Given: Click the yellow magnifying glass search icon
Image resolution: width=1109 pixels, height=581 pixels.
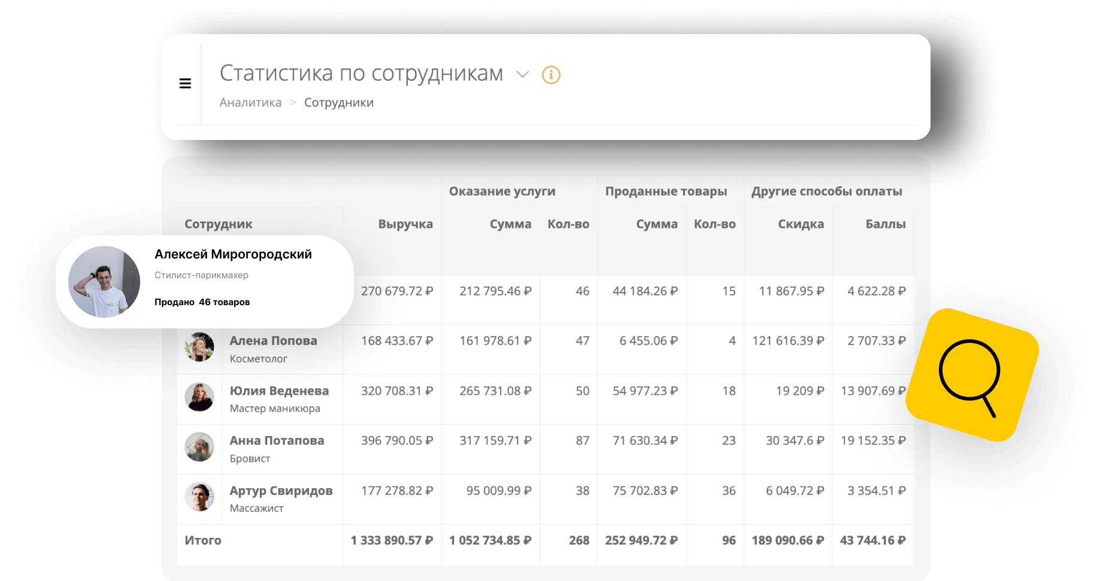Looking at the screenshot, I should (971, 376).
